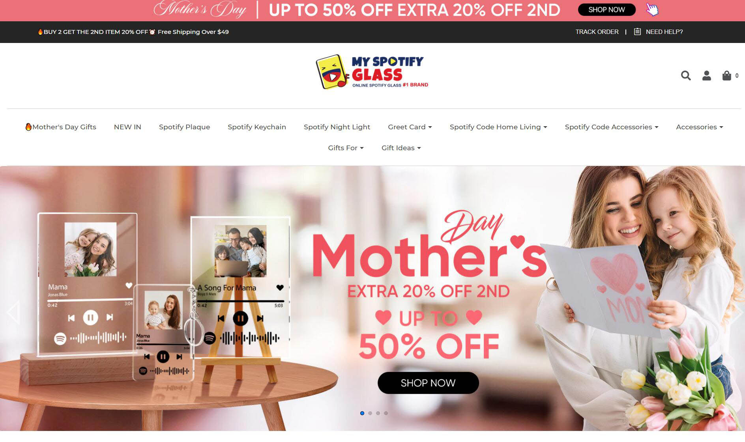This screenshot has height=442, width=745.
Task: Expand Spotify Code Home Living menu
Action: click(x=498, y=127)
